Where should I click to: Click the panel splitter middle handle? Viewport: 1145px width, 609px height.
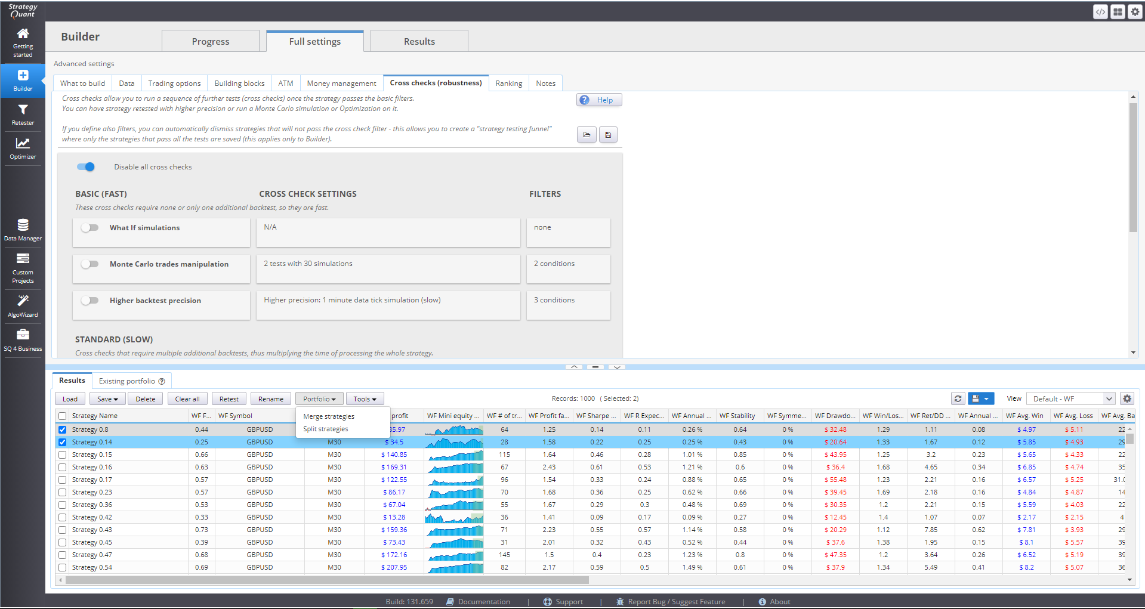click(x=595, y=367)
